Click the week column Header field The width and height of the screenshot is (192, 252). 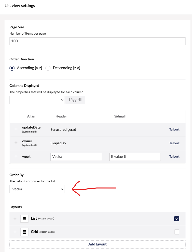pyautogui.click(x=76, y=157)
